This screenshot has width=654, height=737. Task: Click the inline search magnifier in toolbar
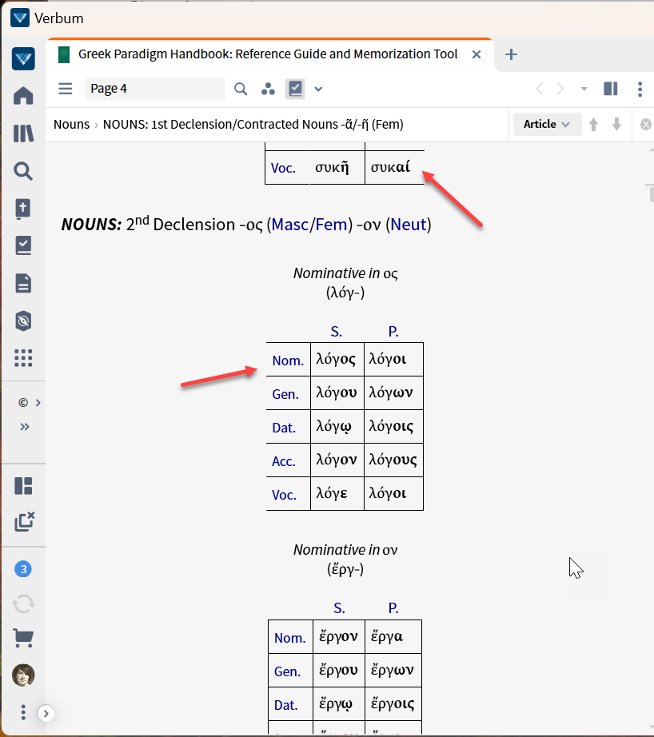tap(241, 89)
